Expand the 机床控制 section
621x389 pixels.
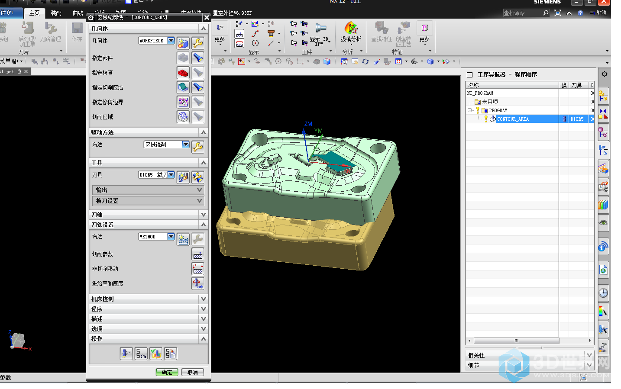pos(149,299)
